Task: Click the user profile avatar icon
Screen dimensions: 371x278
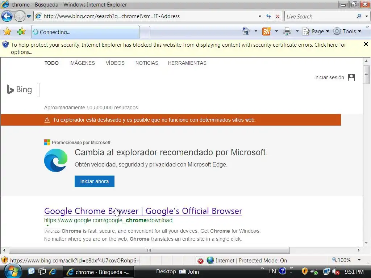Action: point(351,77)
